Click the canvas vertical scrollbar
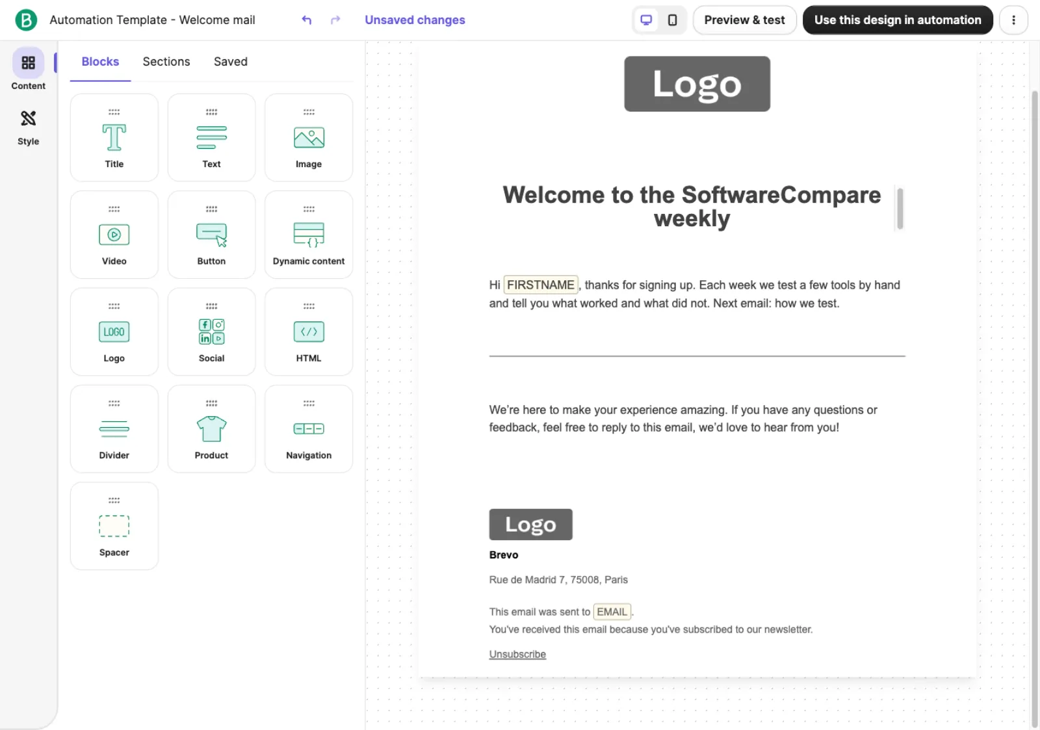Image resolution: width=1040 pixels, height=730 pixels. 1035,408
